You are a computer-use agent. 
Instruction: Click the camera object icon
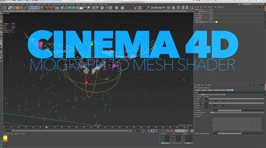(x=85, y=8)
